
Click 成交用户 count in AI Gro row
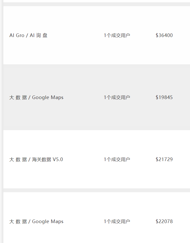[117, 35]
